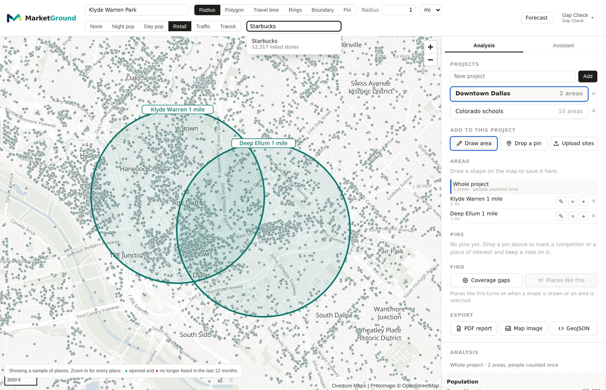Screen dimensions: 606x390
Task: Locate Klyde Warren 1 mile on the map
Action: 584,201
